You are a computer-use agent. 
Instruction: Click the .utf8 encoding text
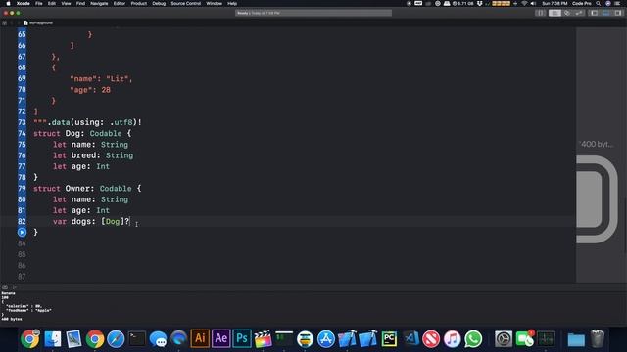tap(121, 122)
